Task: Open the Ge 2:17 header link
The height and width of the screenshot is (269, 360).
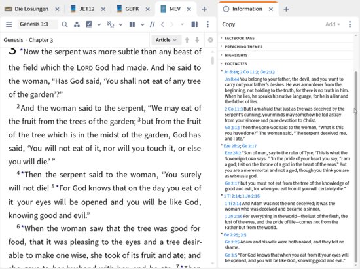Action: click(x=249, y=146)
